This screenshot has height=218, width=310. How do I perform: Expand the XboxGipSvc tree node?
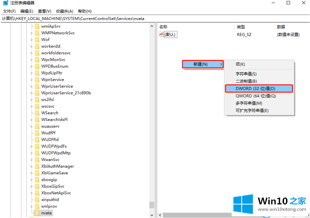click(32, 186)
